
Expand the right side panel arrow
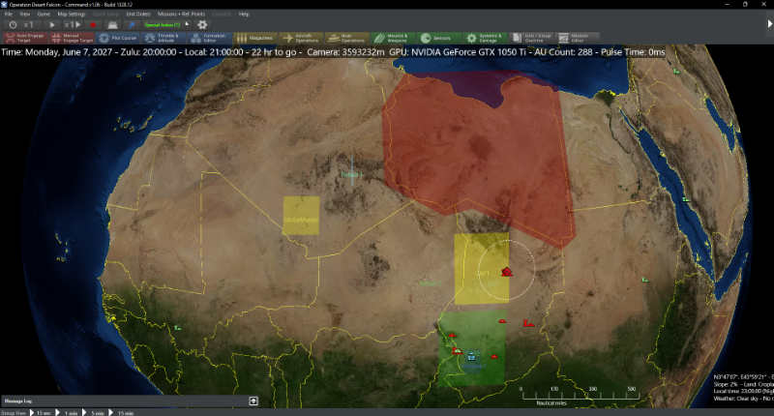pyautogui.click(x=769, y=23)
